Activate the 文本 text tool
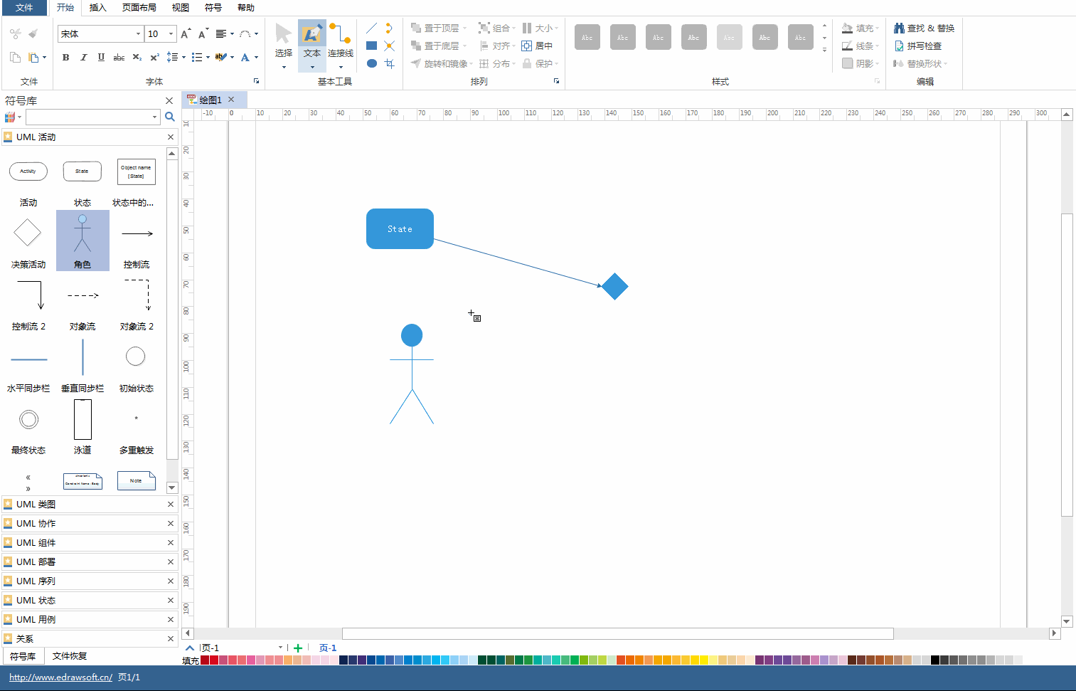This screenshot has width=1076, height=691. (311, 45)
